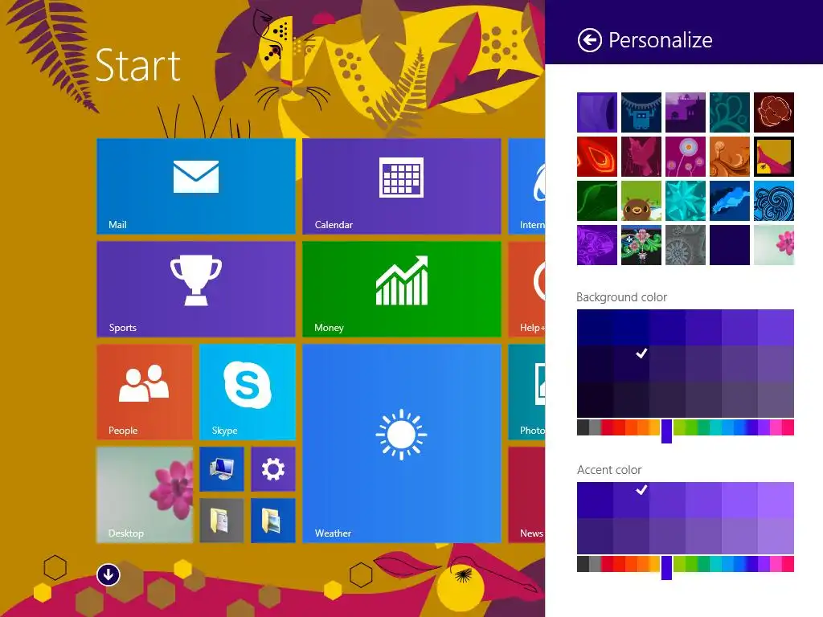Click the accent hue slider indigo handle

click(x=666, y=568)
